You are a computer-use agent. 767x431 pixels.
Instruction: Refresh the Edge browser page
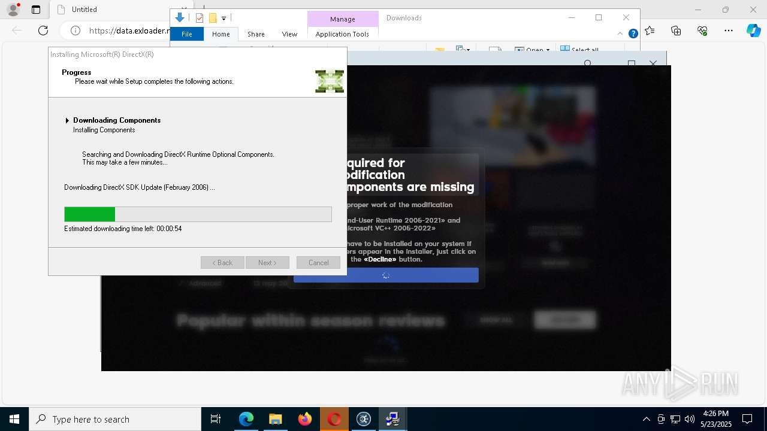43,31
